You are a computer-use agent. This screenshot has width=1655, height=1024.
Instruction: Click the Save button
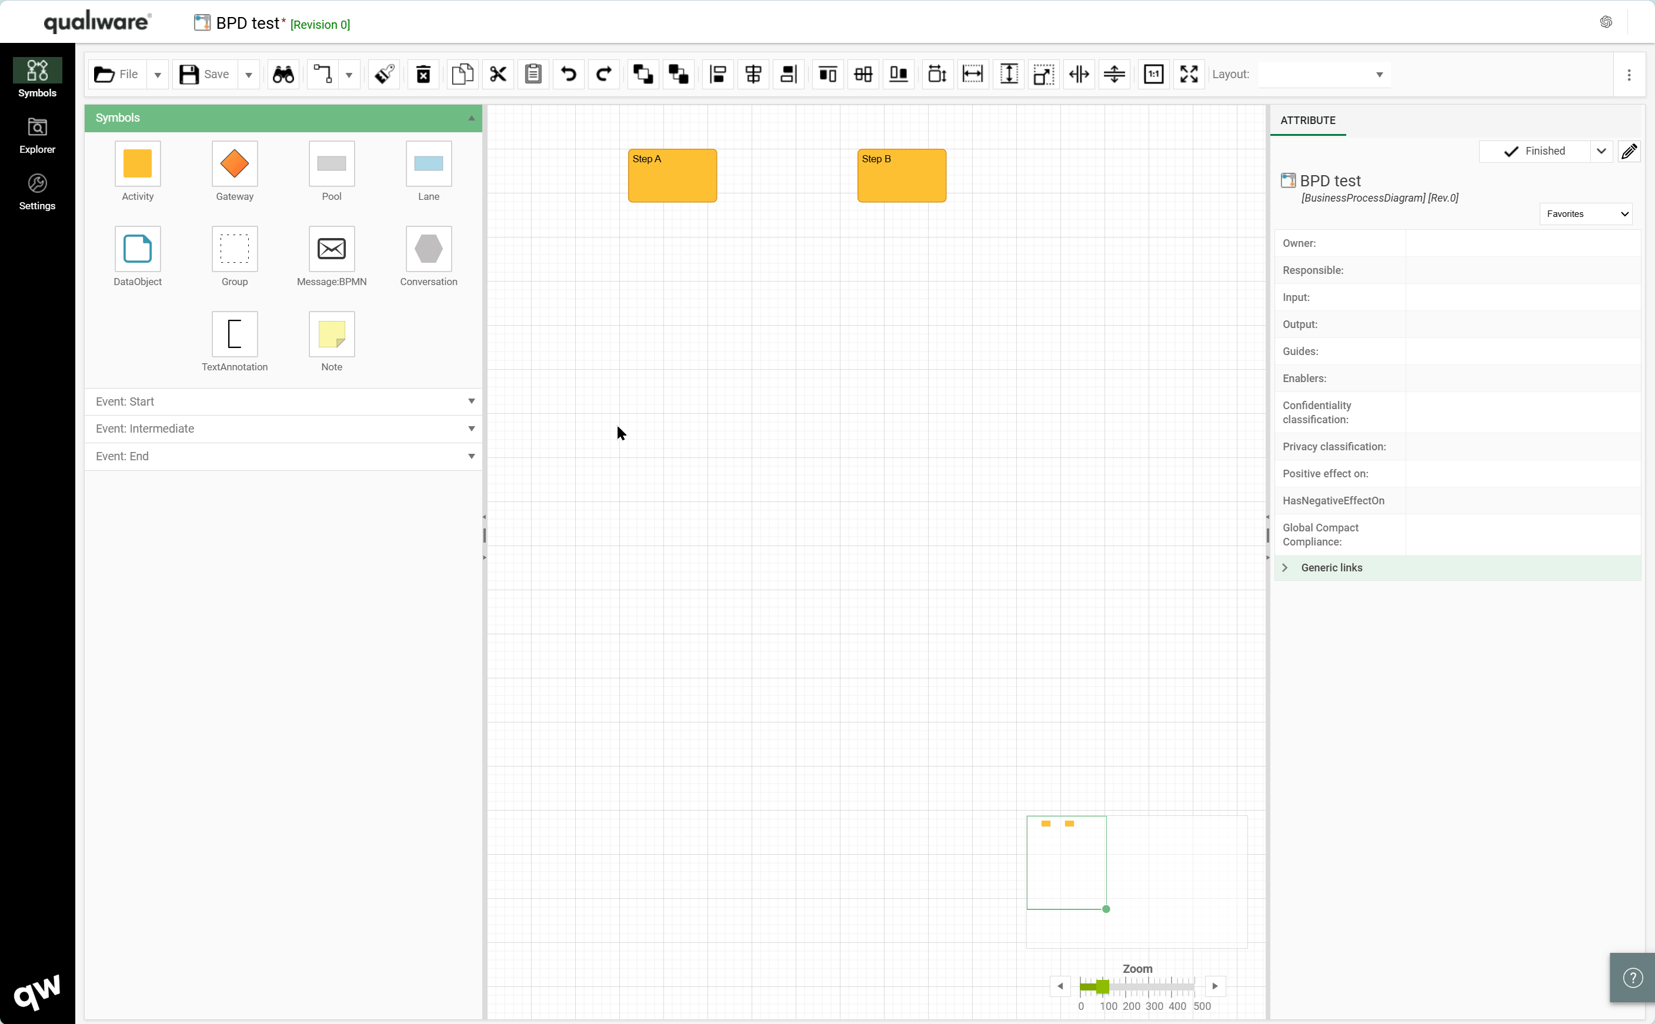tap(205, 75)
